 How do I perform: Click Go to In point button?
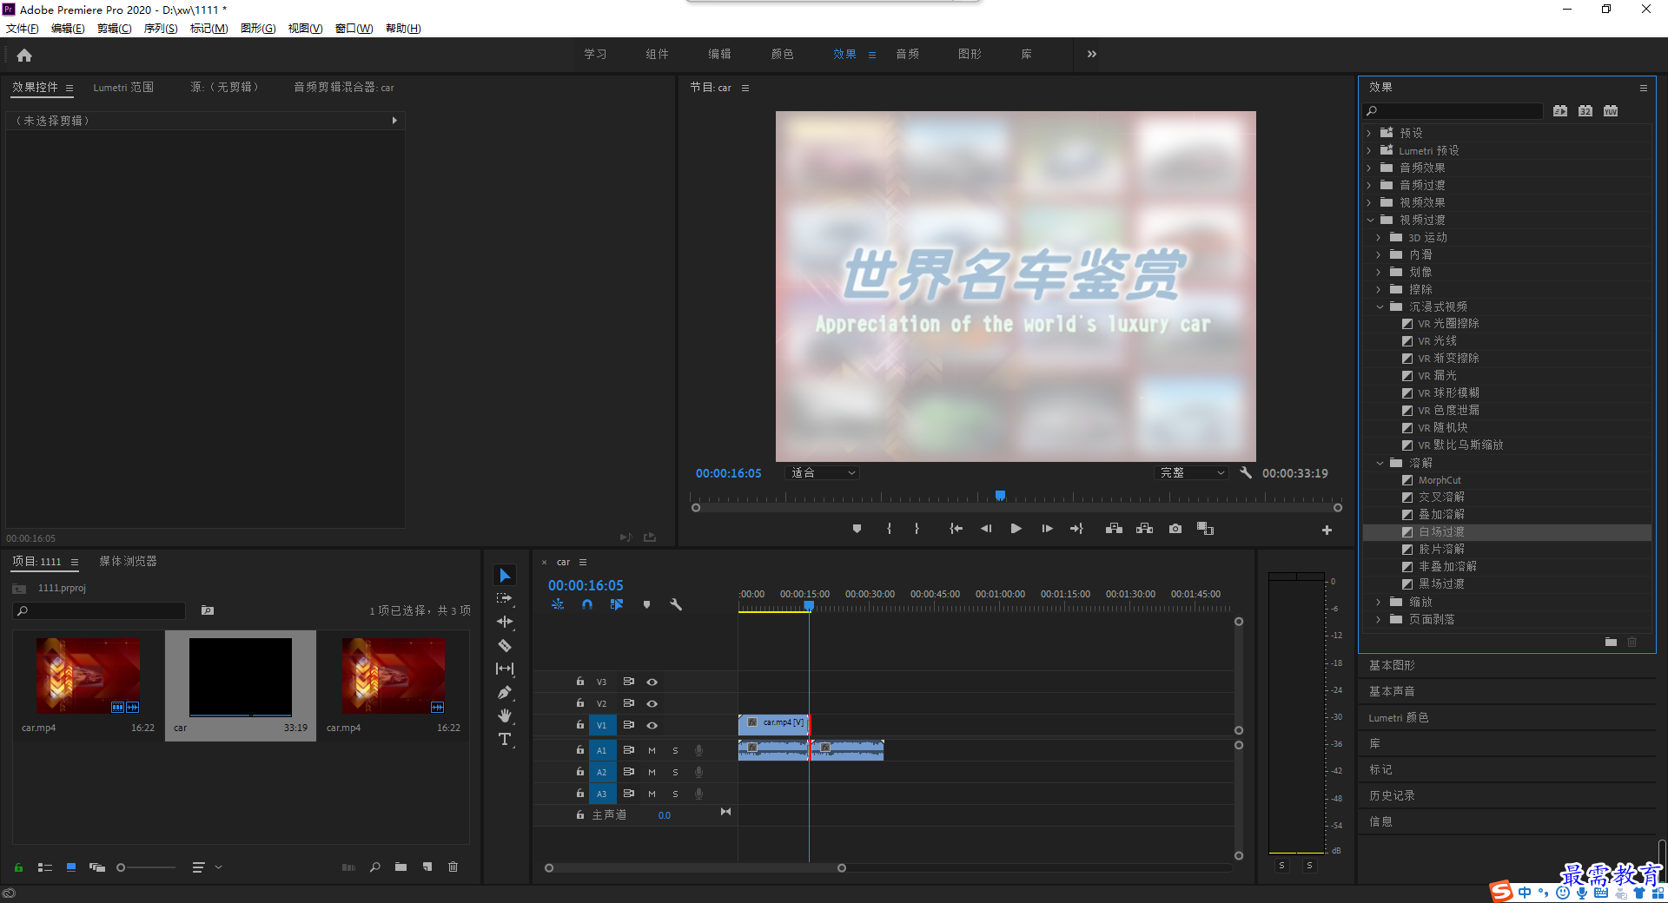[x=956, y=529]
